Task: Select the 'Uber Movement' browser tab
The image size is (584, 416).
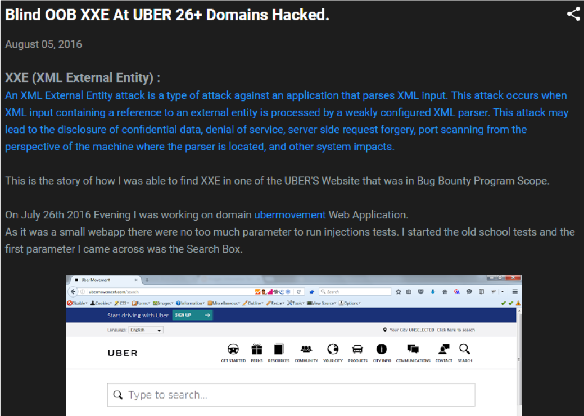Action: [x=105, y=280]
